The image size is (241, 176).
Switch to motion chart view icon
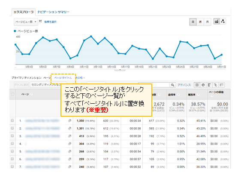click(223, 22)
